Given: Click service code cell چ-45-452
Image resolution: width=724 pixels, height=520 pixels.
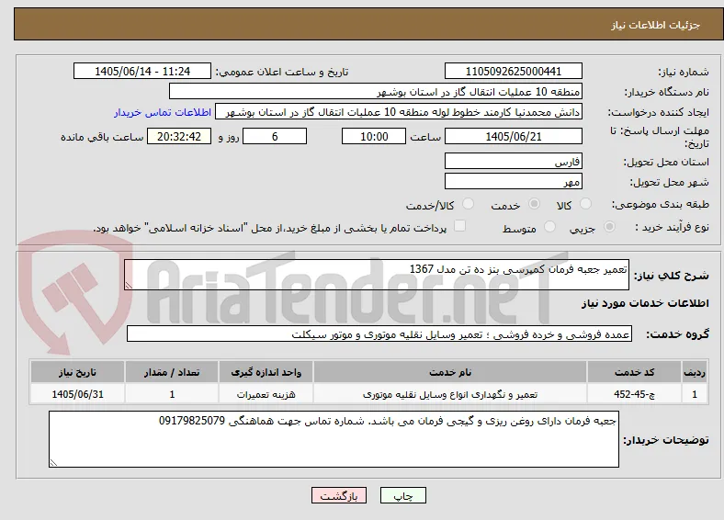Looking at the screenshot, I should pos(635,394).
